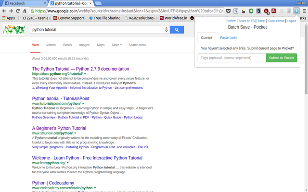The width and height of the screenshot is (308, 192).
Task: Click the green padlock site info icon
Action: pyautogui.click(x=32, y=11)
